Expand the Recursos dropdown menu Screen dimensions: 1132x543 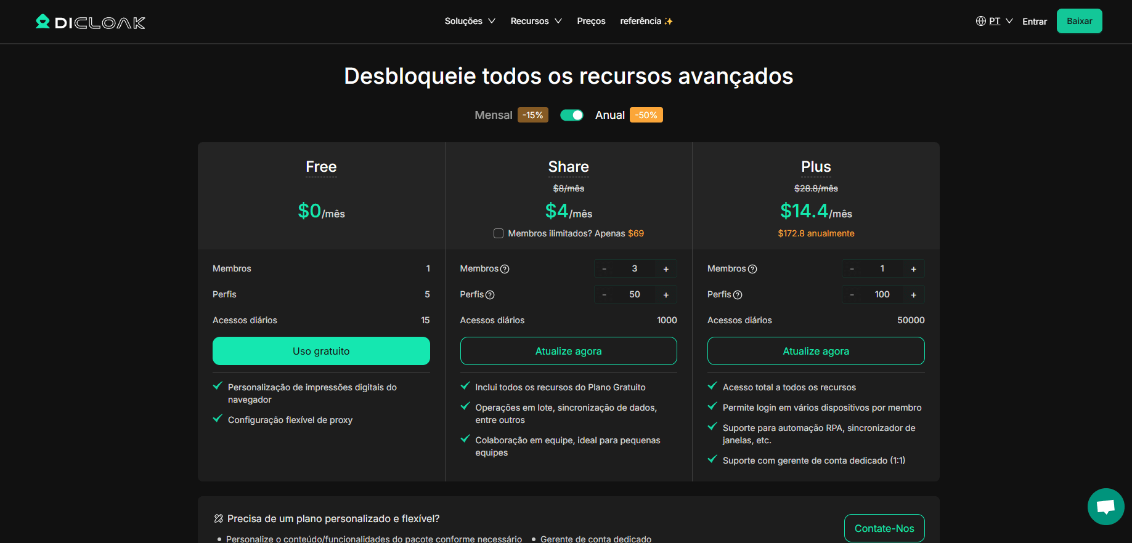coord(535,21)
